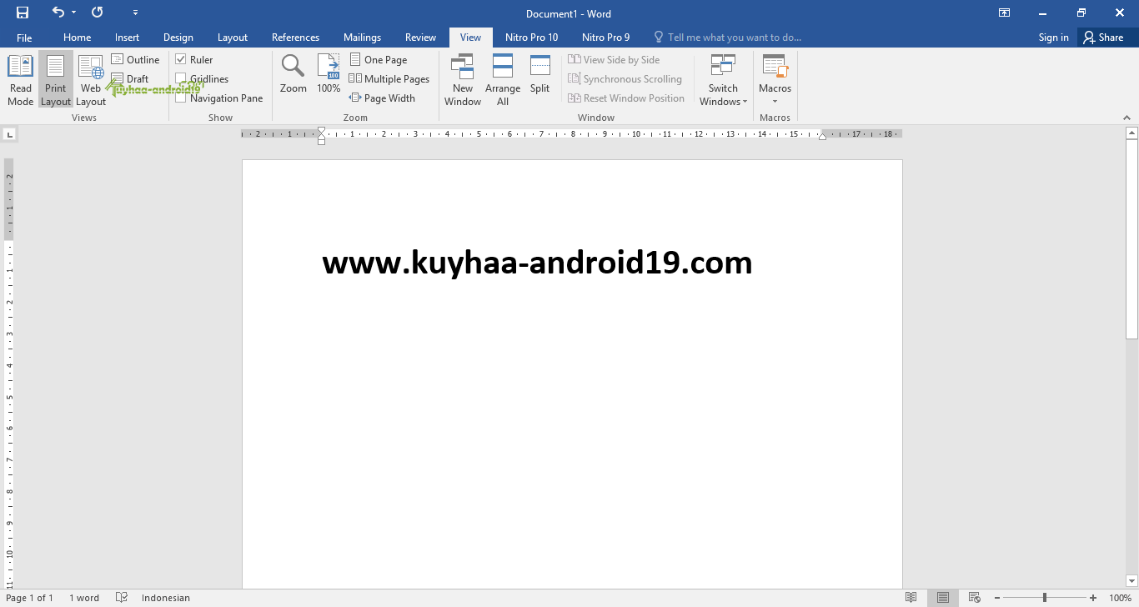Switch to Web Layout view
This screenshot has height=607, width=1139.
coord(91,80)
